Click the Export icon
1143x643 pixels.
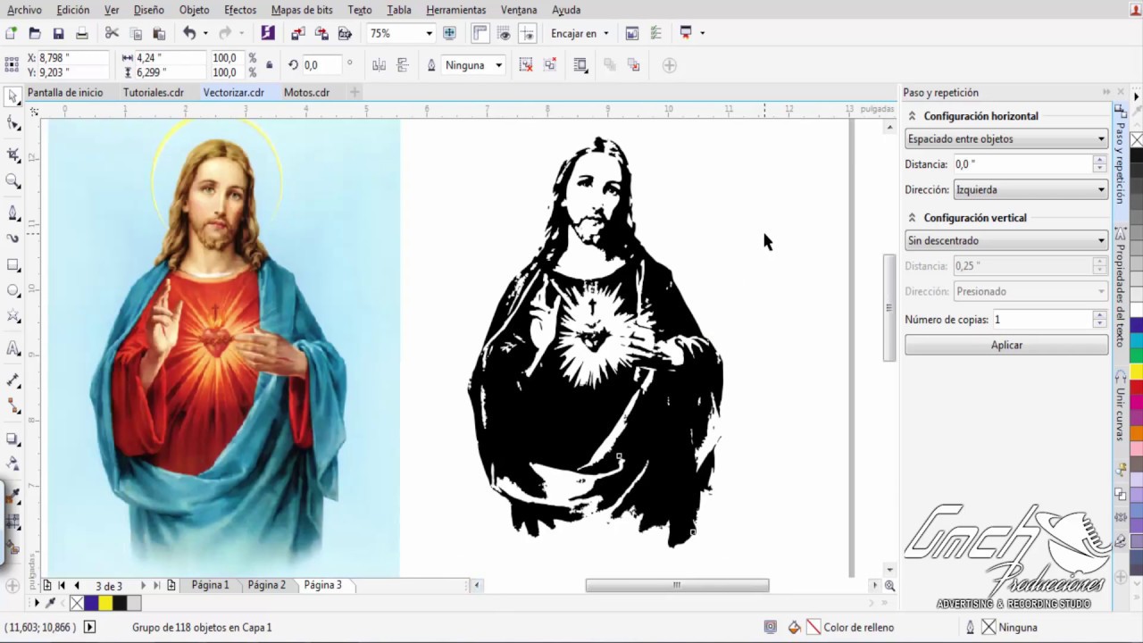[x=321, y=33]
